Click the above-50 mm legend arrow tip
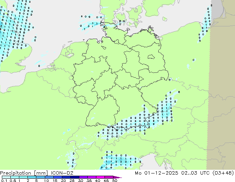 tap(118, 177)
